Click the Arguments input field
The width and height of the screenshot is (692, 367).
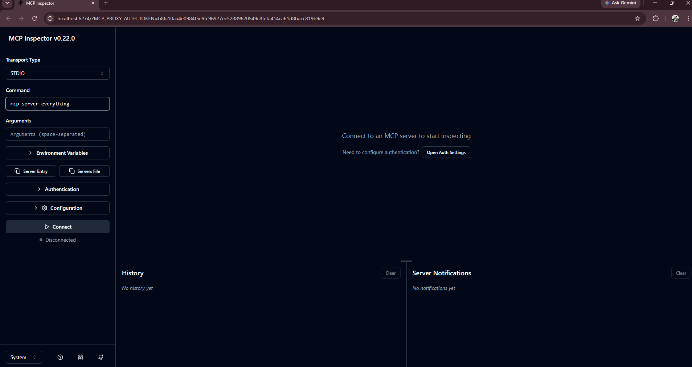[58, 134]
